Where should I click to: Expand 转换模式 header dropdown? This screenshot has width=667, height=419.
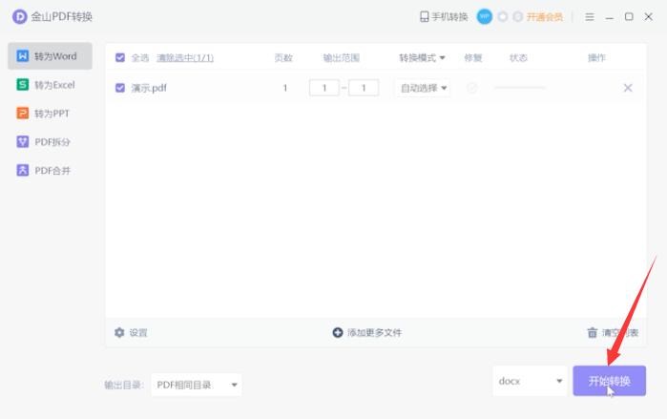click(422, 57)
